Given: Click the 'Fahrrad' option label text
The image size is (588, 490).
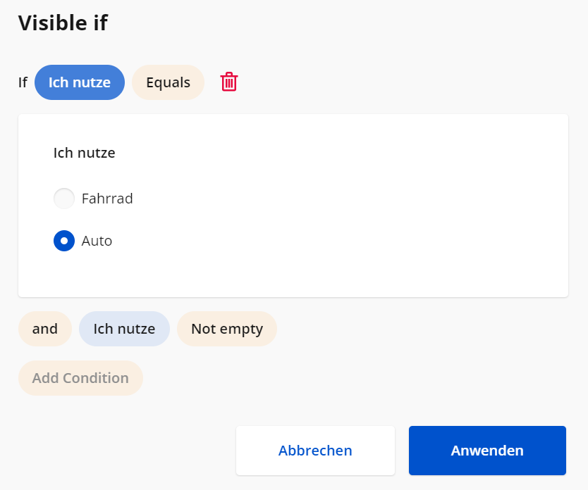Looking at the screenshot, I should 107,199.
